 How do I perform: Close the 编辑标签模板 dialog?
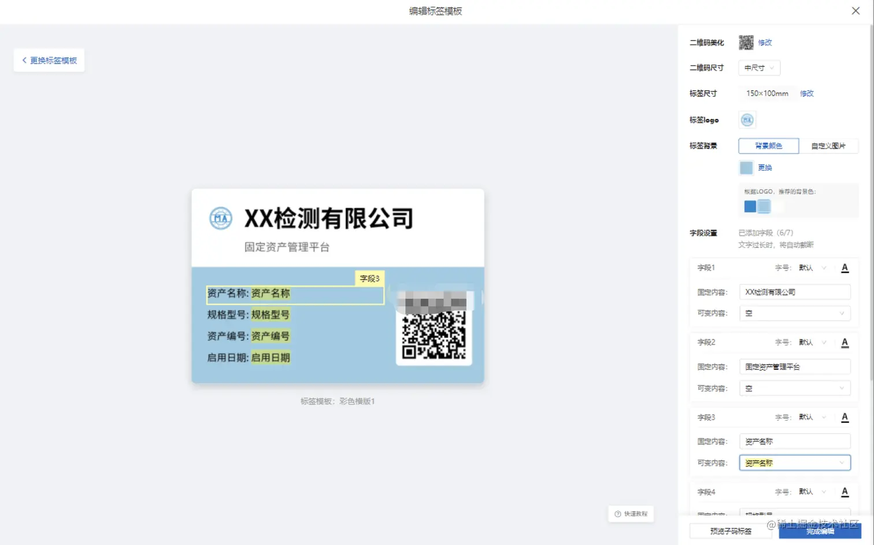[856, 11]
